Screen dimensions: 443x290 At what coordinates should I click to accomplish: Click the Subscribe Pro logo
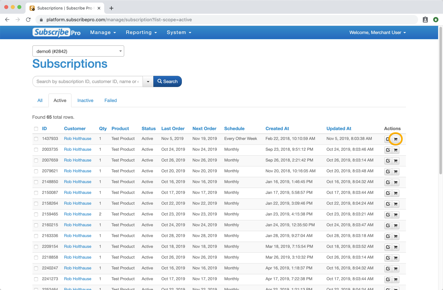(56, 32)
